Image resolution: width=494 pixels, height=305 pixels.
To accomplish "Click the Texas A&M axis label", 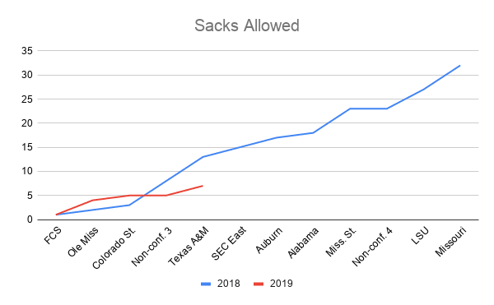I will (189, 246).
